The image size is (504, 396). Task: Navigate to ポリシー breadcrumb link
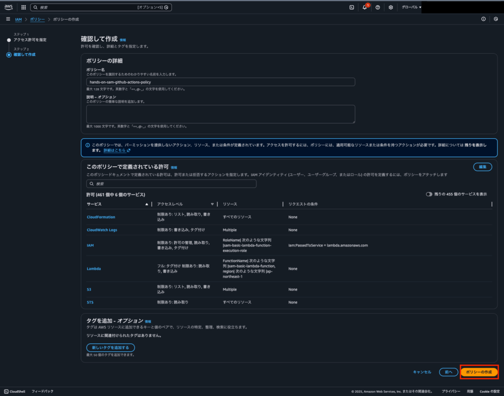37,19
